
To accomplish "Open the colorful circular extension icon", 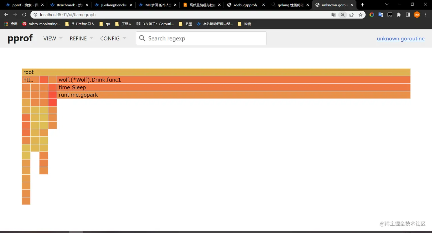I will 372,15.
